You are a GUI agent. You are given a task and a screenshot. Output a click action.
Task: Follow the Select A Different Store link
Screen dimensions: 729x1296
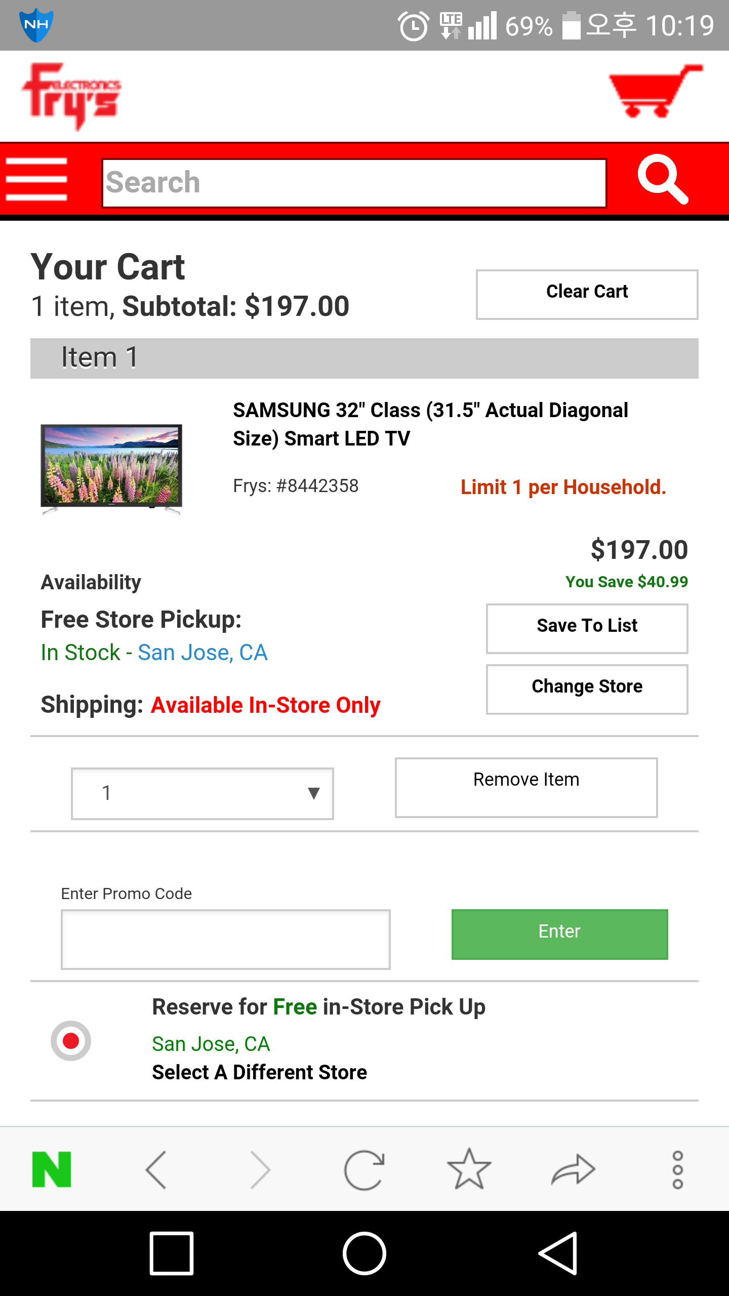(259, 1072)
